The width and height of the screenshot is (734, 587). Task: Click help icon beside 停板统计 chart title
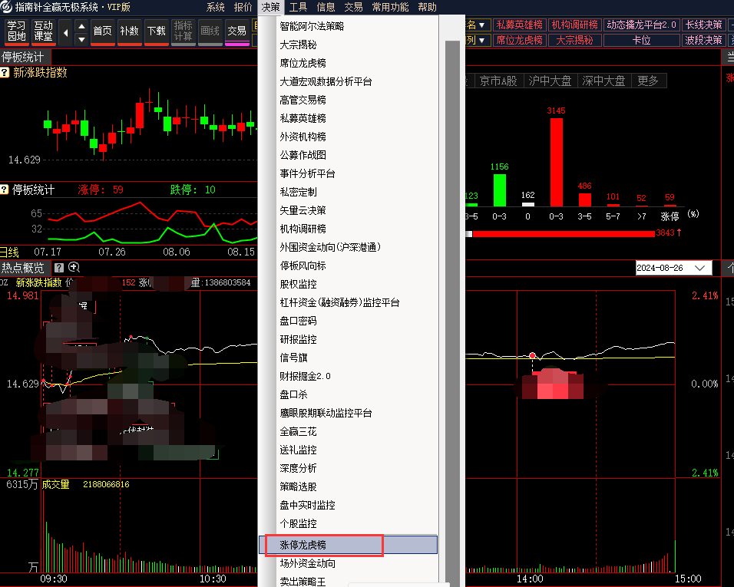click(5, 190)
